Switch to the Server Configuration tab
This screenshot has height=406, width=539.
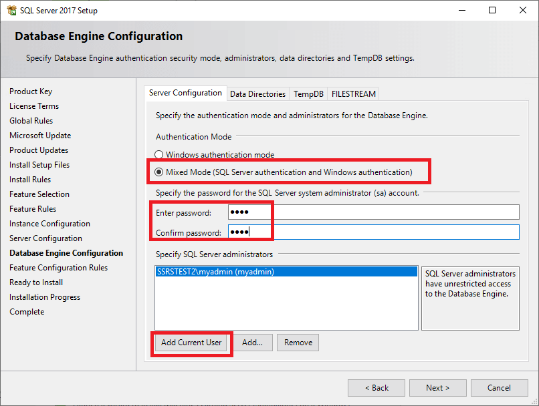tap(185, 93)
